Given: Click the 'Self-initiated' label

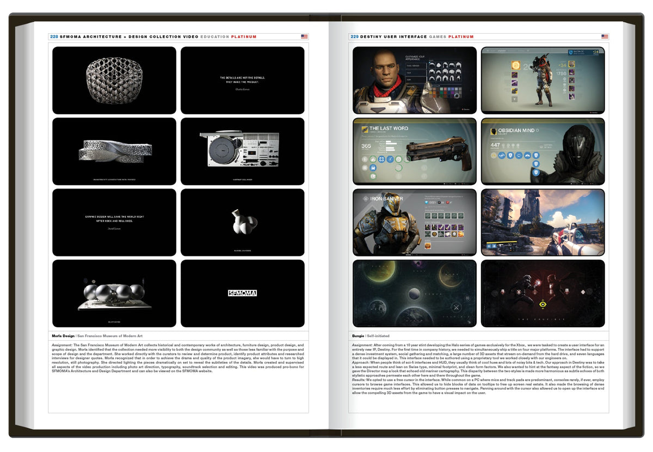Looking at the screenshot, I should 378,336.
